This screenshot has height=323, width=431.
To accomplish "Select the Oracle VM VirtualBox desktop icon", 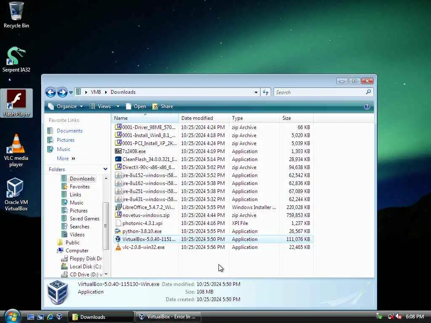I will (x=16, y=194).
